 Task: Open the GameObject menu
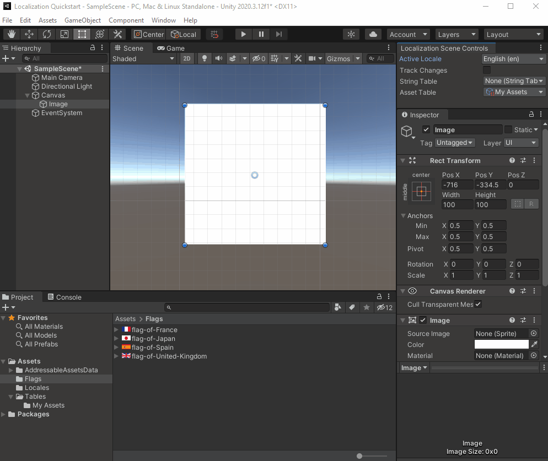[83, 20]
